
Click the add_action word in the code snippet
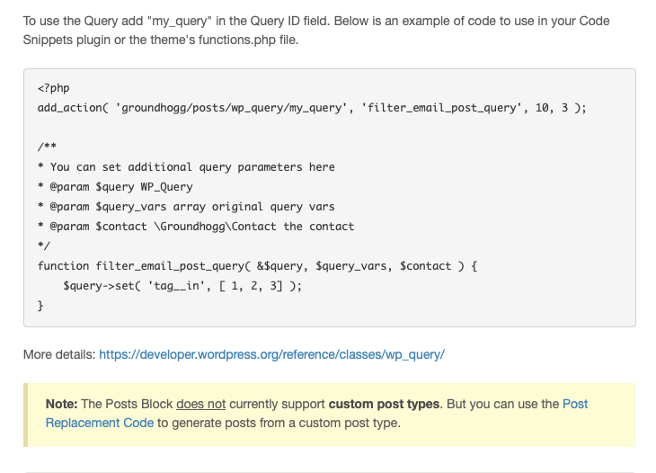point(69,108)
